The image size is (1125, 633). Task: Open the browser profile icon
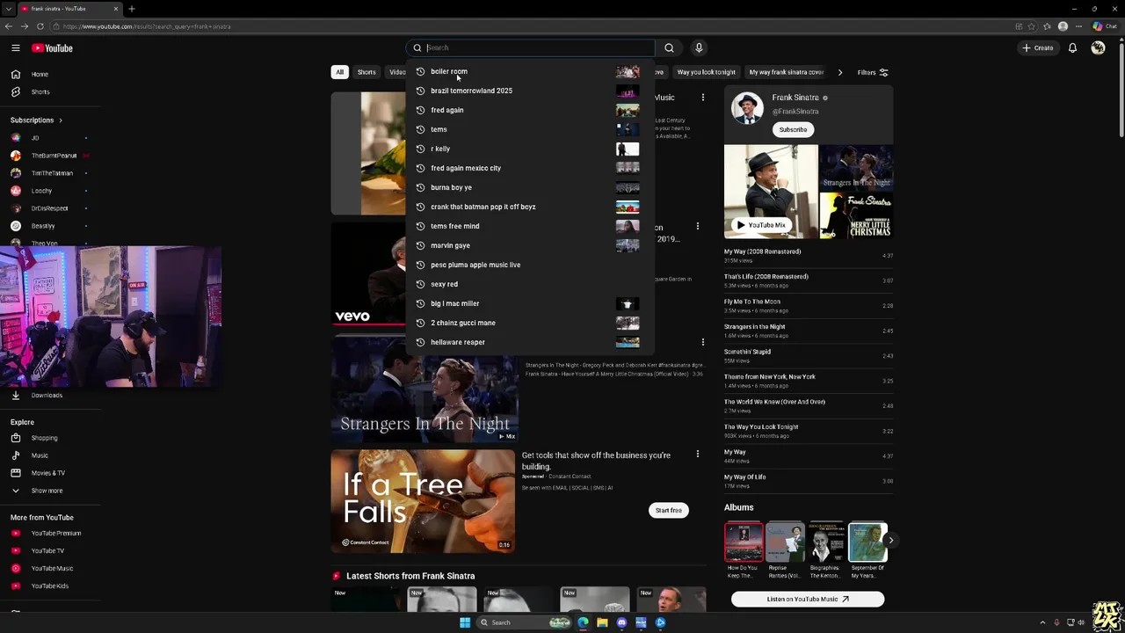click(x=1063, y=26)
